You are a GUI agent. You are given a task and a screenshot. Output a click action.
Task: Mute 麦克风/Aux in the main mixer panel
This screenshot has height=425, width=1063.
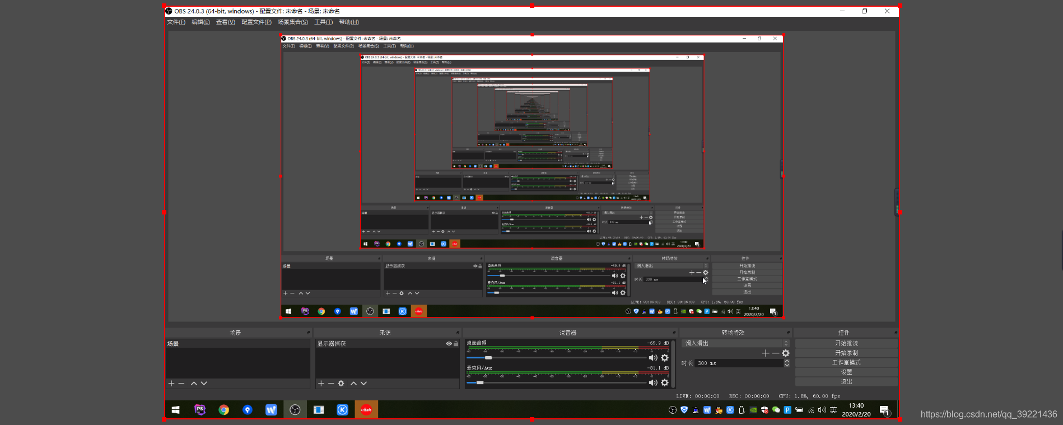click(x=653, y=382)
